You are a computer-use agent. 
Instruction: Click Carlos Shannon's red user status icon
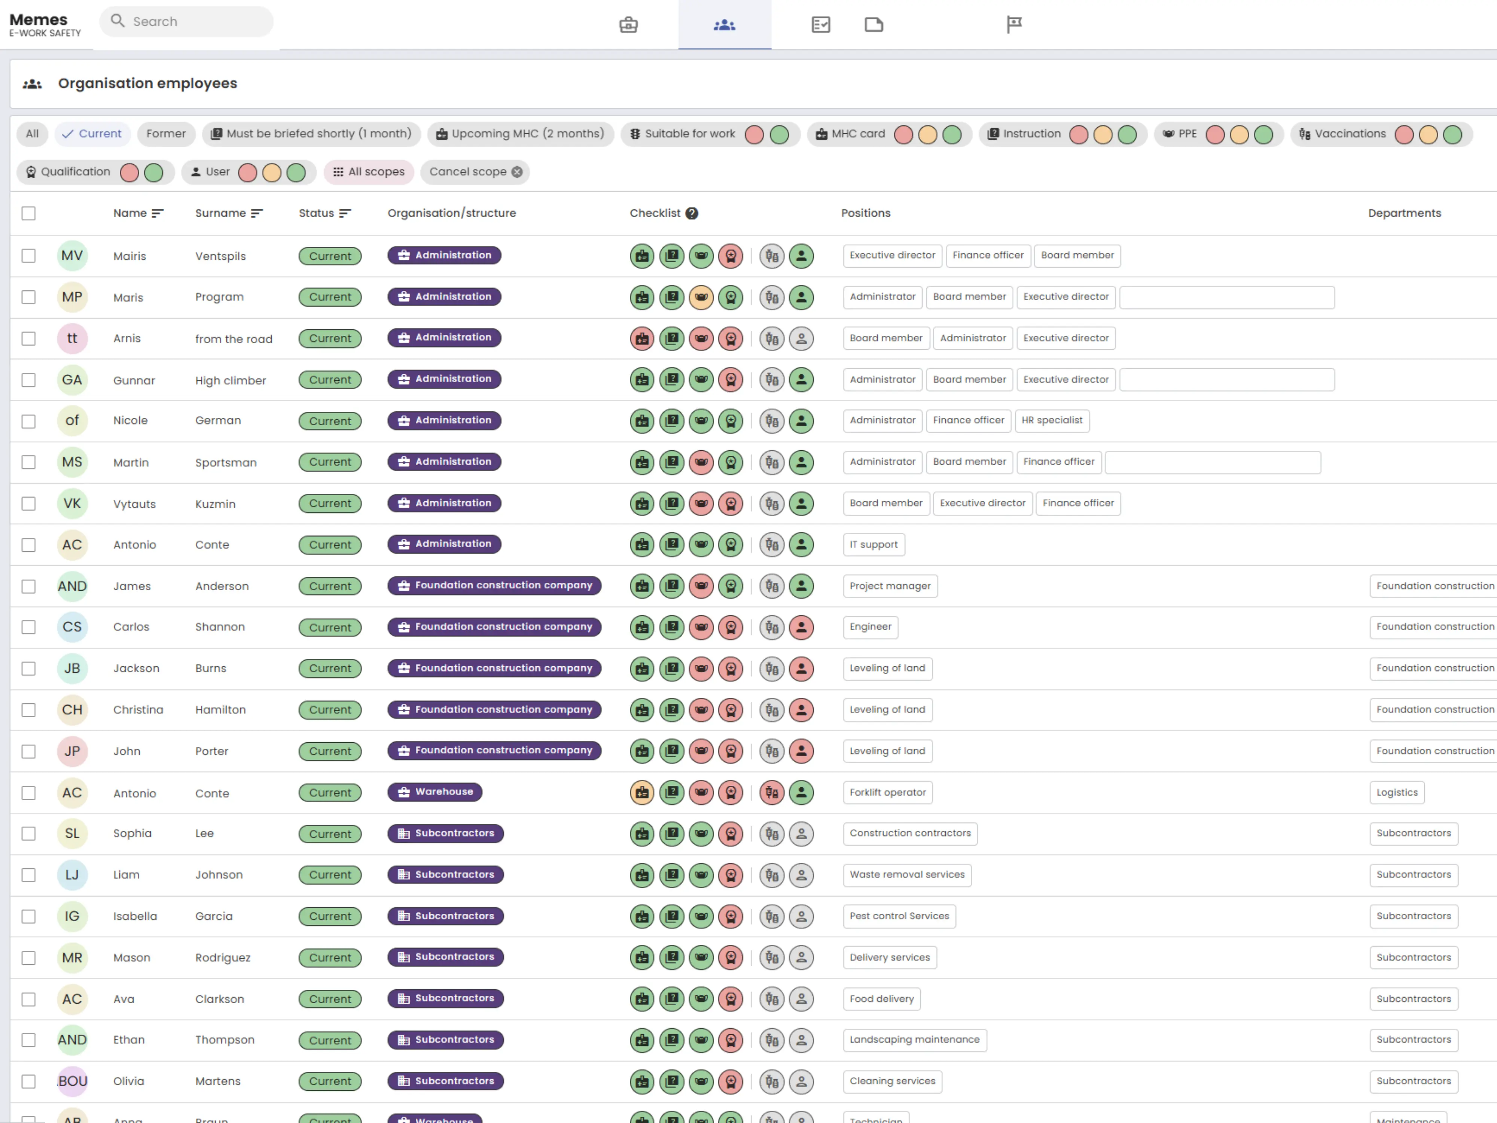point(801,627)
